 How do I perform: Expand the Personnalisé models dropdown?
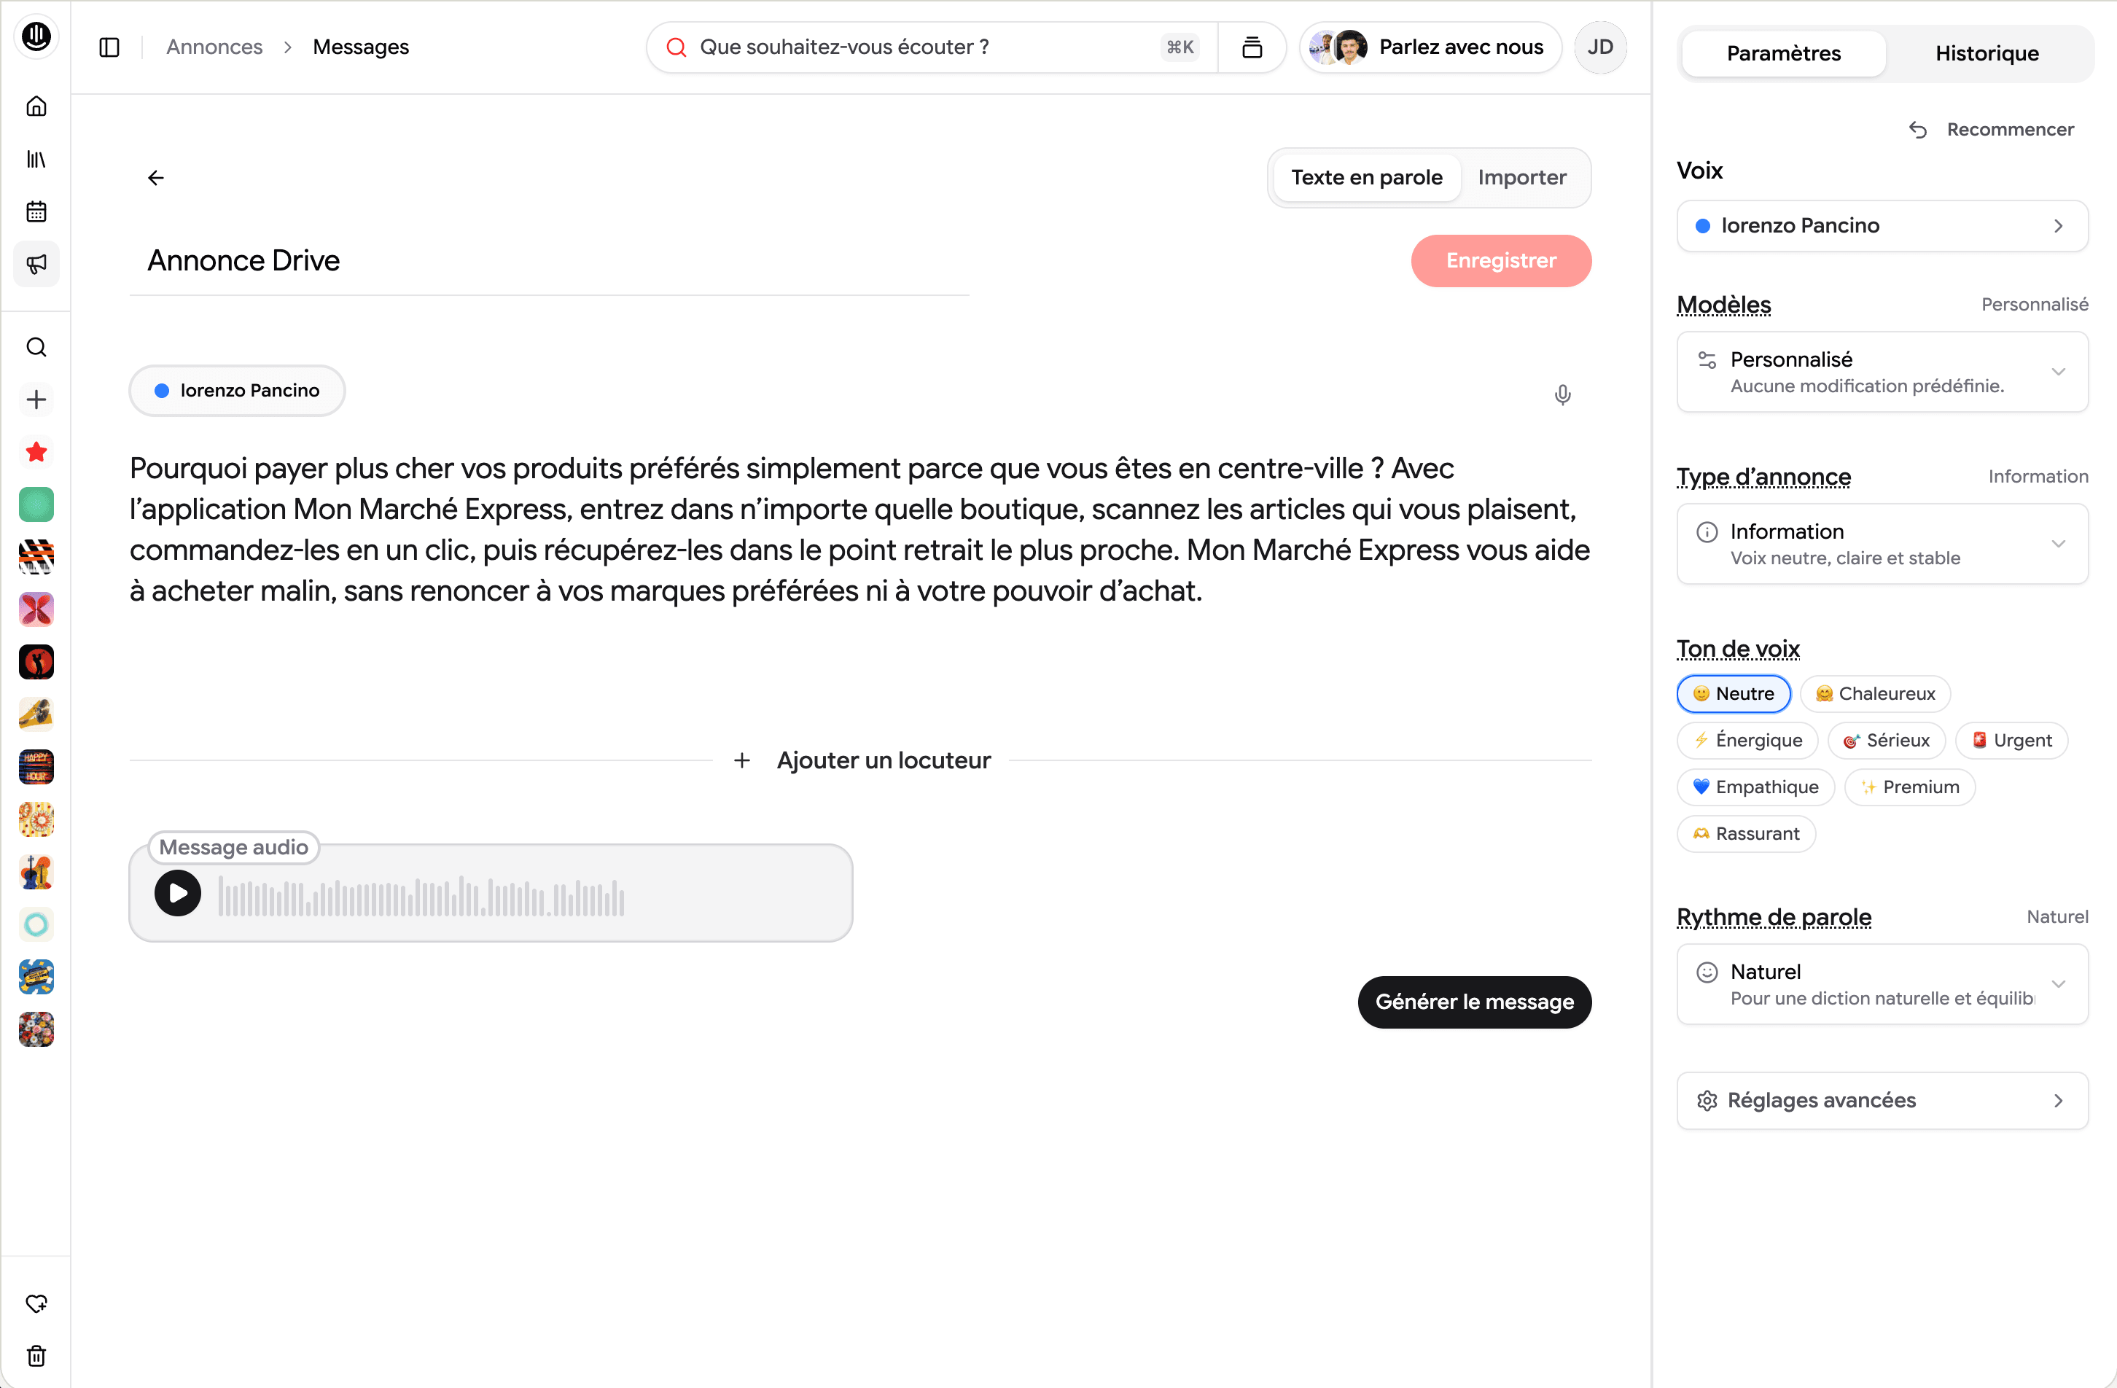(x=1882, y=372)
